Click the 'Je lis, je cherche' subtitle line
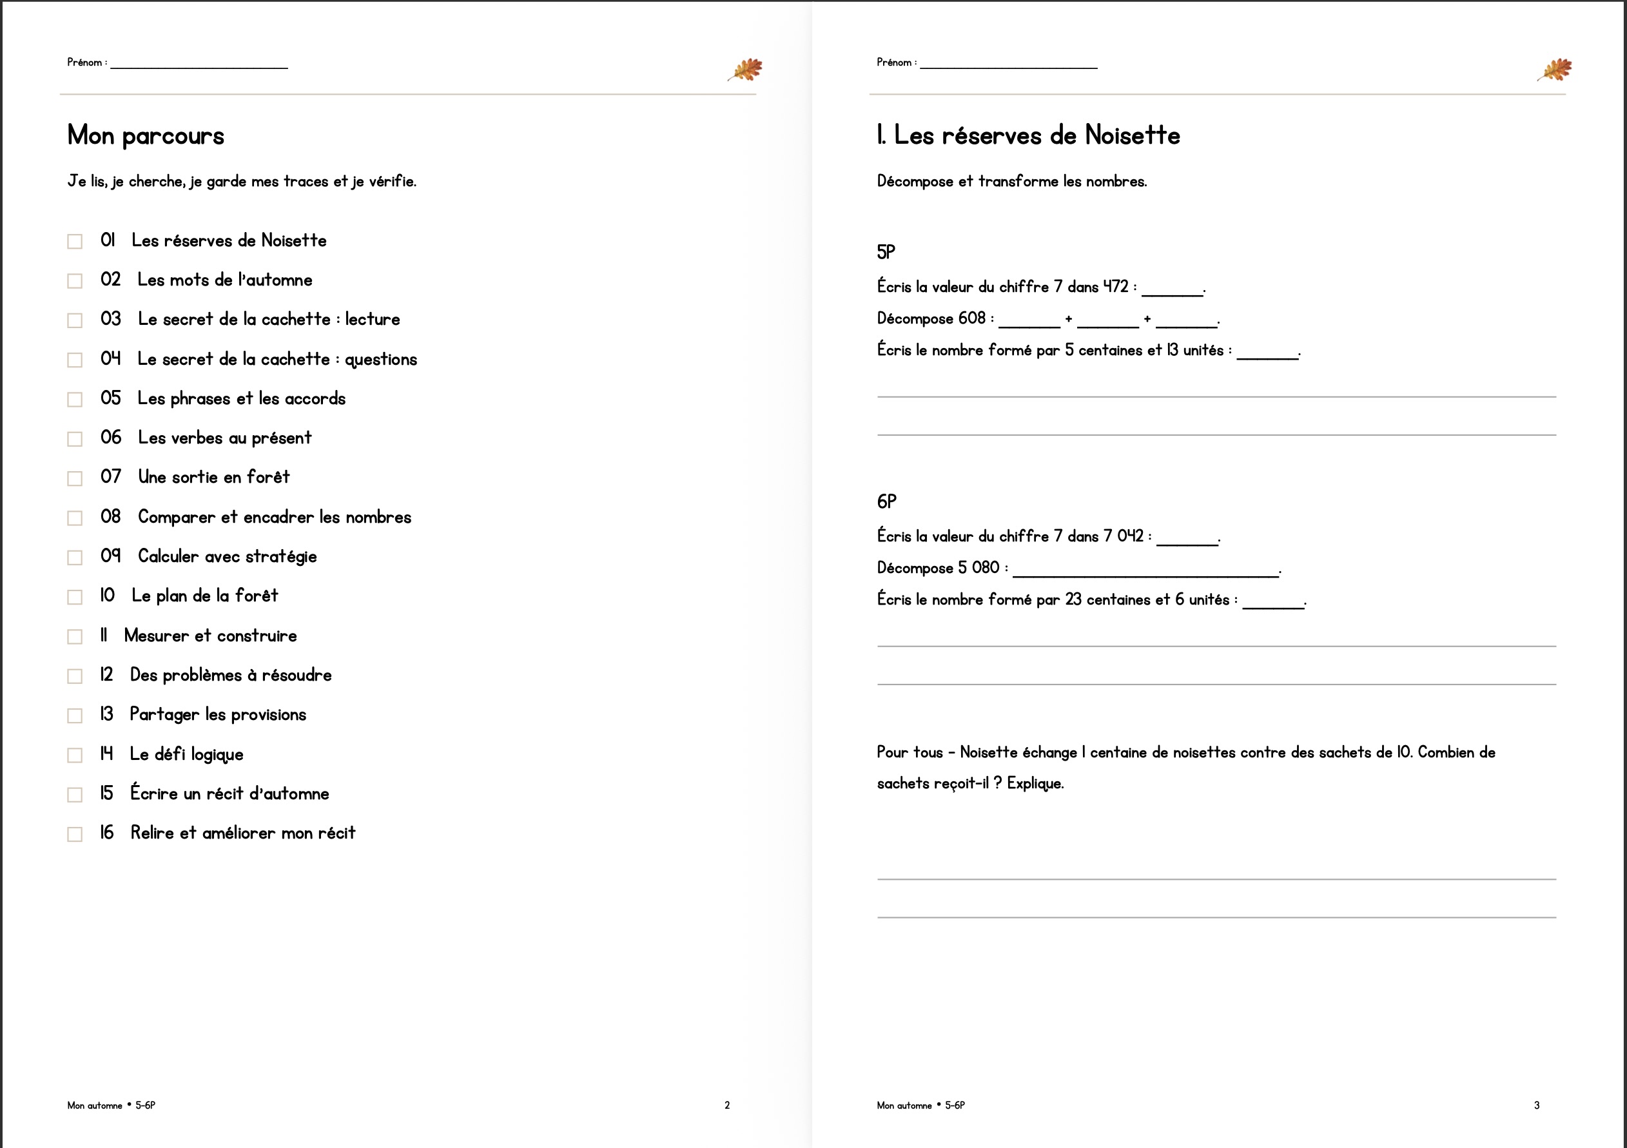 pos(242,181)
